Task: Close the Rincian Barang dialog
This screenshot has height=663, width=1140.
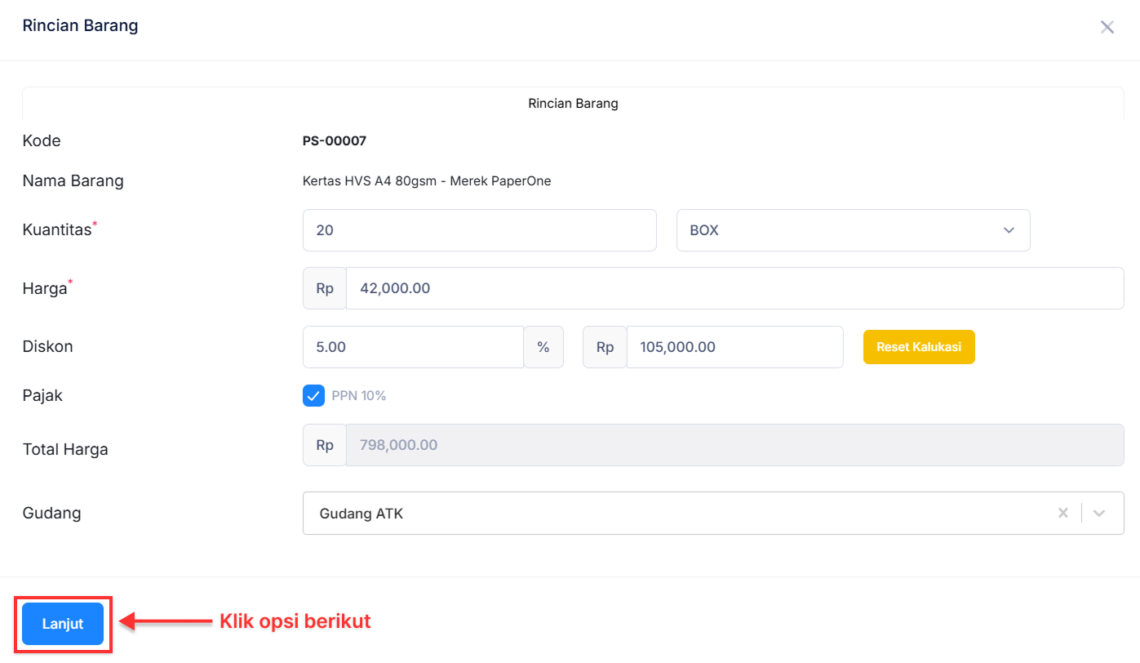Action: tap(1107, 27)
